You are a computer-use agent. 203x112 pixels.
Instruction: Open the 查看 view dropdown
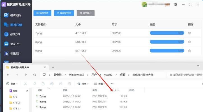[x=99, y=84]
